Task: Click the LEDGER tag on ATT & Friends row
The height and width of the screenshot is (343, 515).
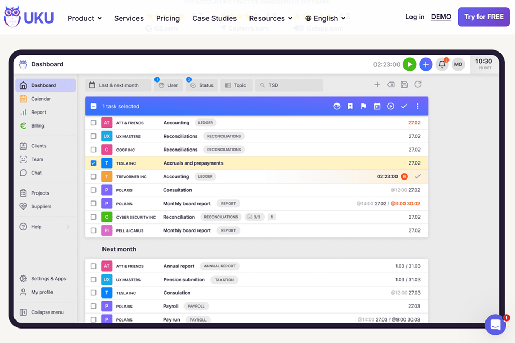Action: pos(205,123)
